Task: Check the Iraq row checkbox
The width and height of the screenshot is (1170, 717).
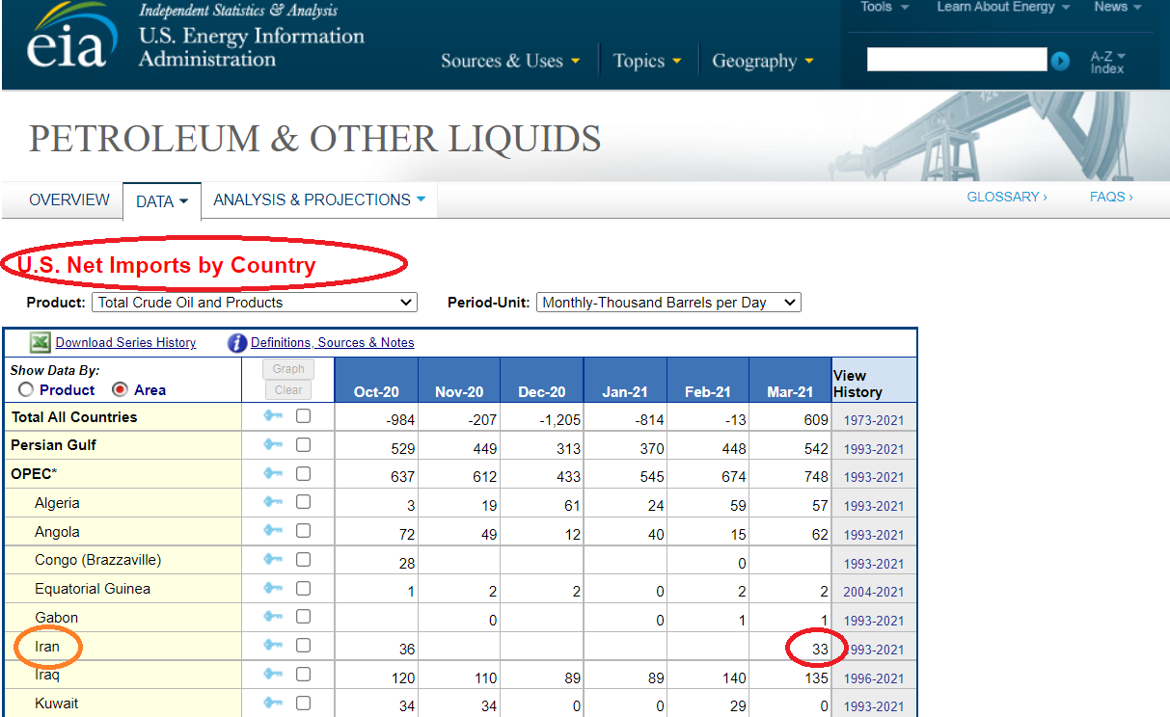Action: 303,675
